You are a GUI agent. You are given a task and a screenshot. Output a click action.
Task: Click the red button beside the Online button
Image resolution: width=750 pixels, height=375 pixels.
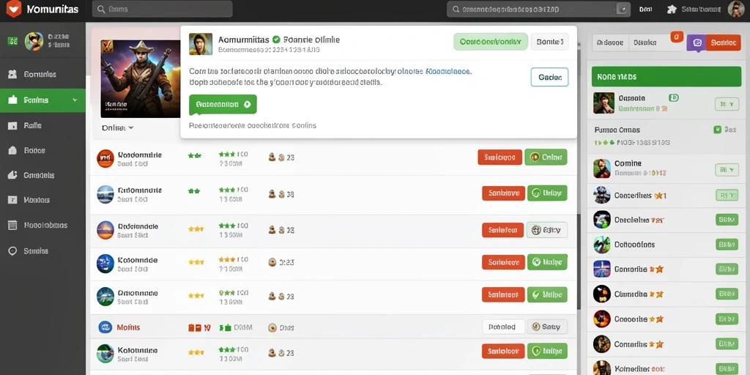pos(500,157)
